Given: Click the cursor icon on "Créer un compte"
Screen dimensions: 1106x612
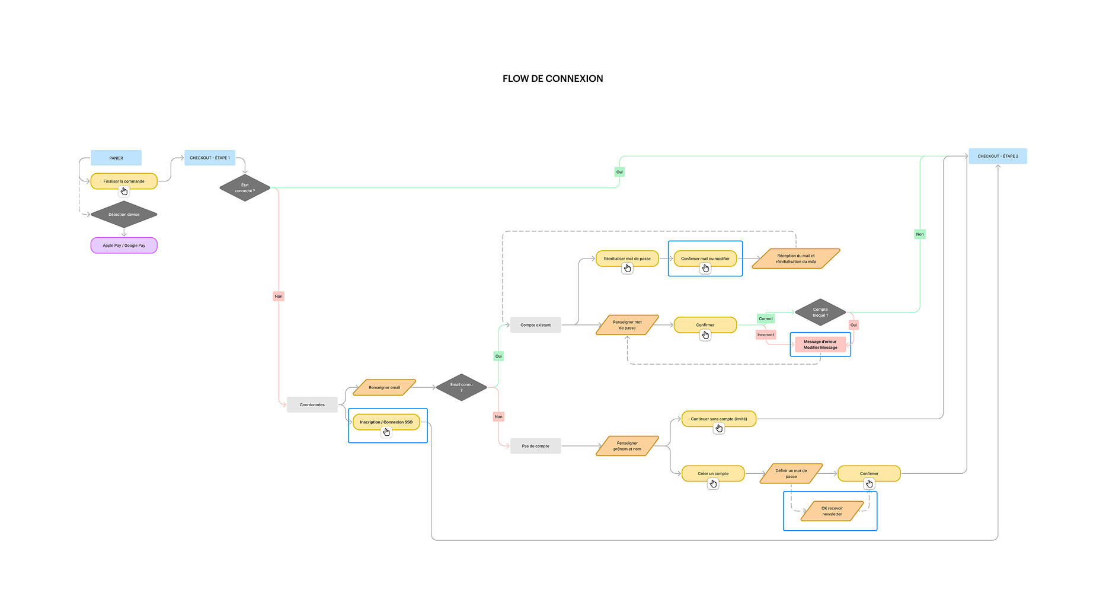Looking at the screenshot, I should (x=713, y=483).
